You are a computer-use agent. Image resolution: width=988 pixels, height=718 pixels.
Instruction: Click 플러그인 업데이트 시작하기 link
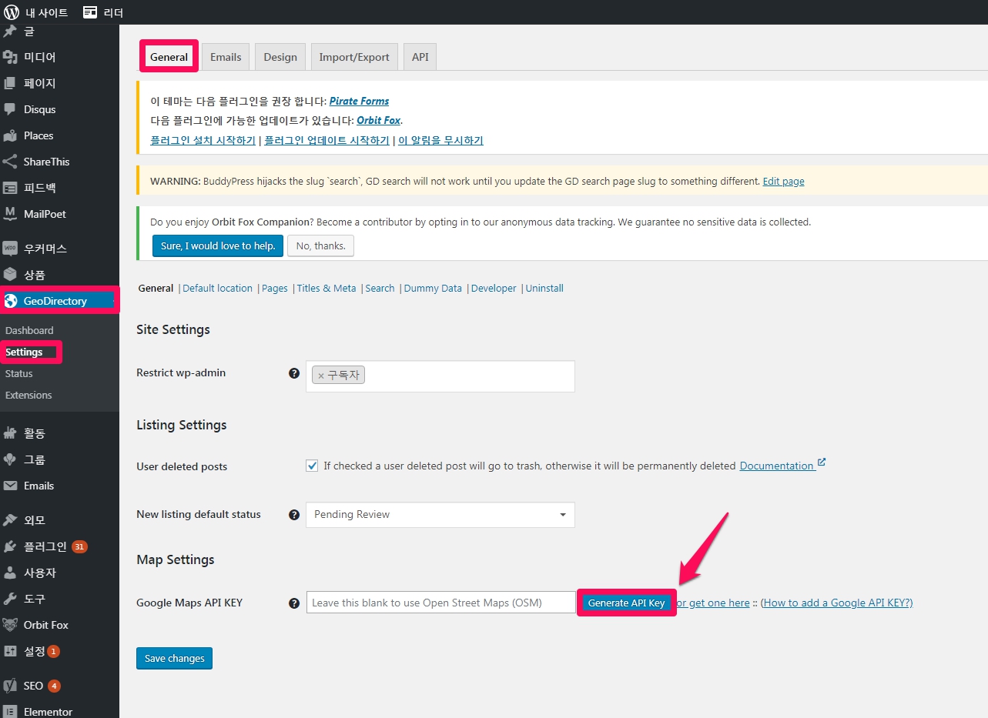[x=327, y=140]
